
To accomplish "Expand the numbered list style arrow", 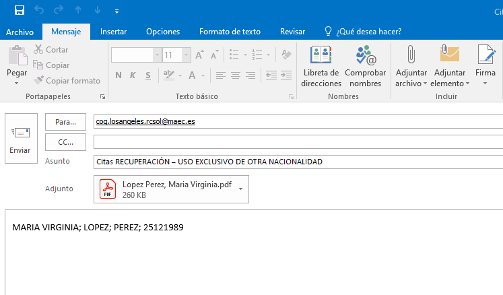I will point(269,55).
